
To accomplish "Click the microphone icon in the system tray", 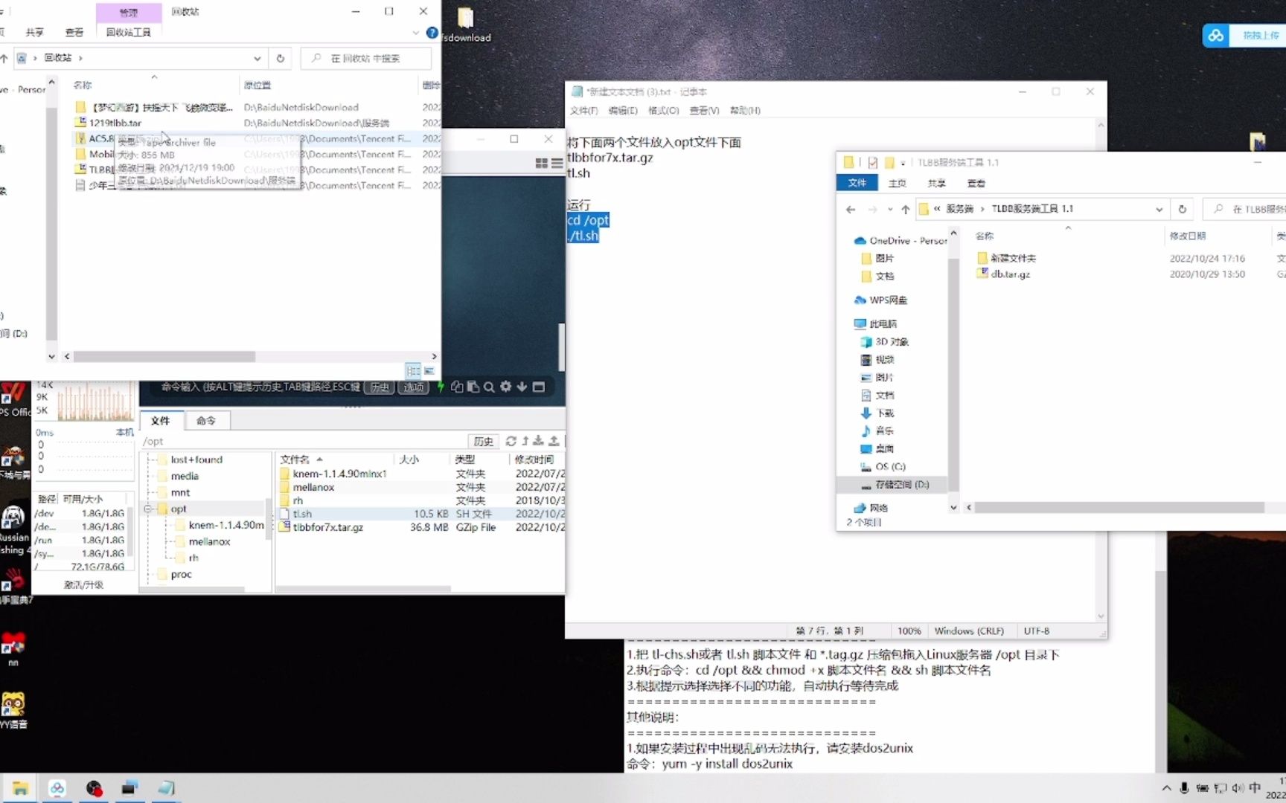I will click(1184, 788).
